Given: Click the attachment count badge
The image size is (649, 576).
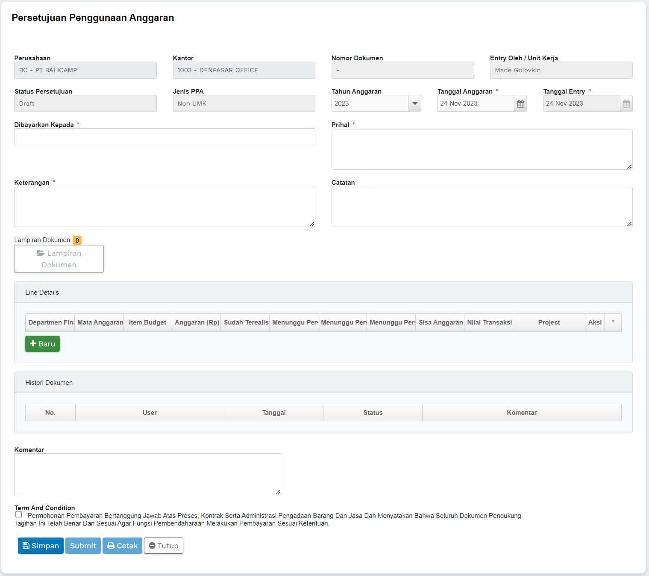Looking at the screenshot, I should 77,240.
